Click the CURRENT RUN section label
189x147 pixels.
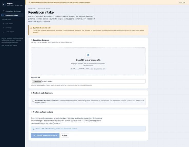point(6,20)
